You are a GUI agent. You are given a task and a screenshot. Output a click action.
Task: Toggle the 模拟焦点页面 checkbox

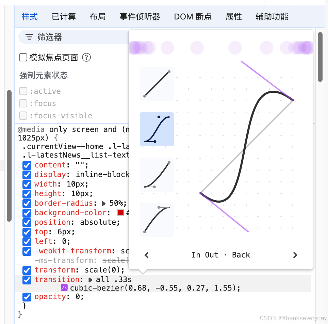pyautogui.click(x=23, y=57)
